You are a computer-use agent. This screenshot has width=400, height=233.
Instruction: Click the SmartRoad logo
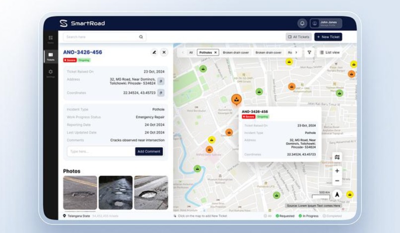click(x=82, y=23)
